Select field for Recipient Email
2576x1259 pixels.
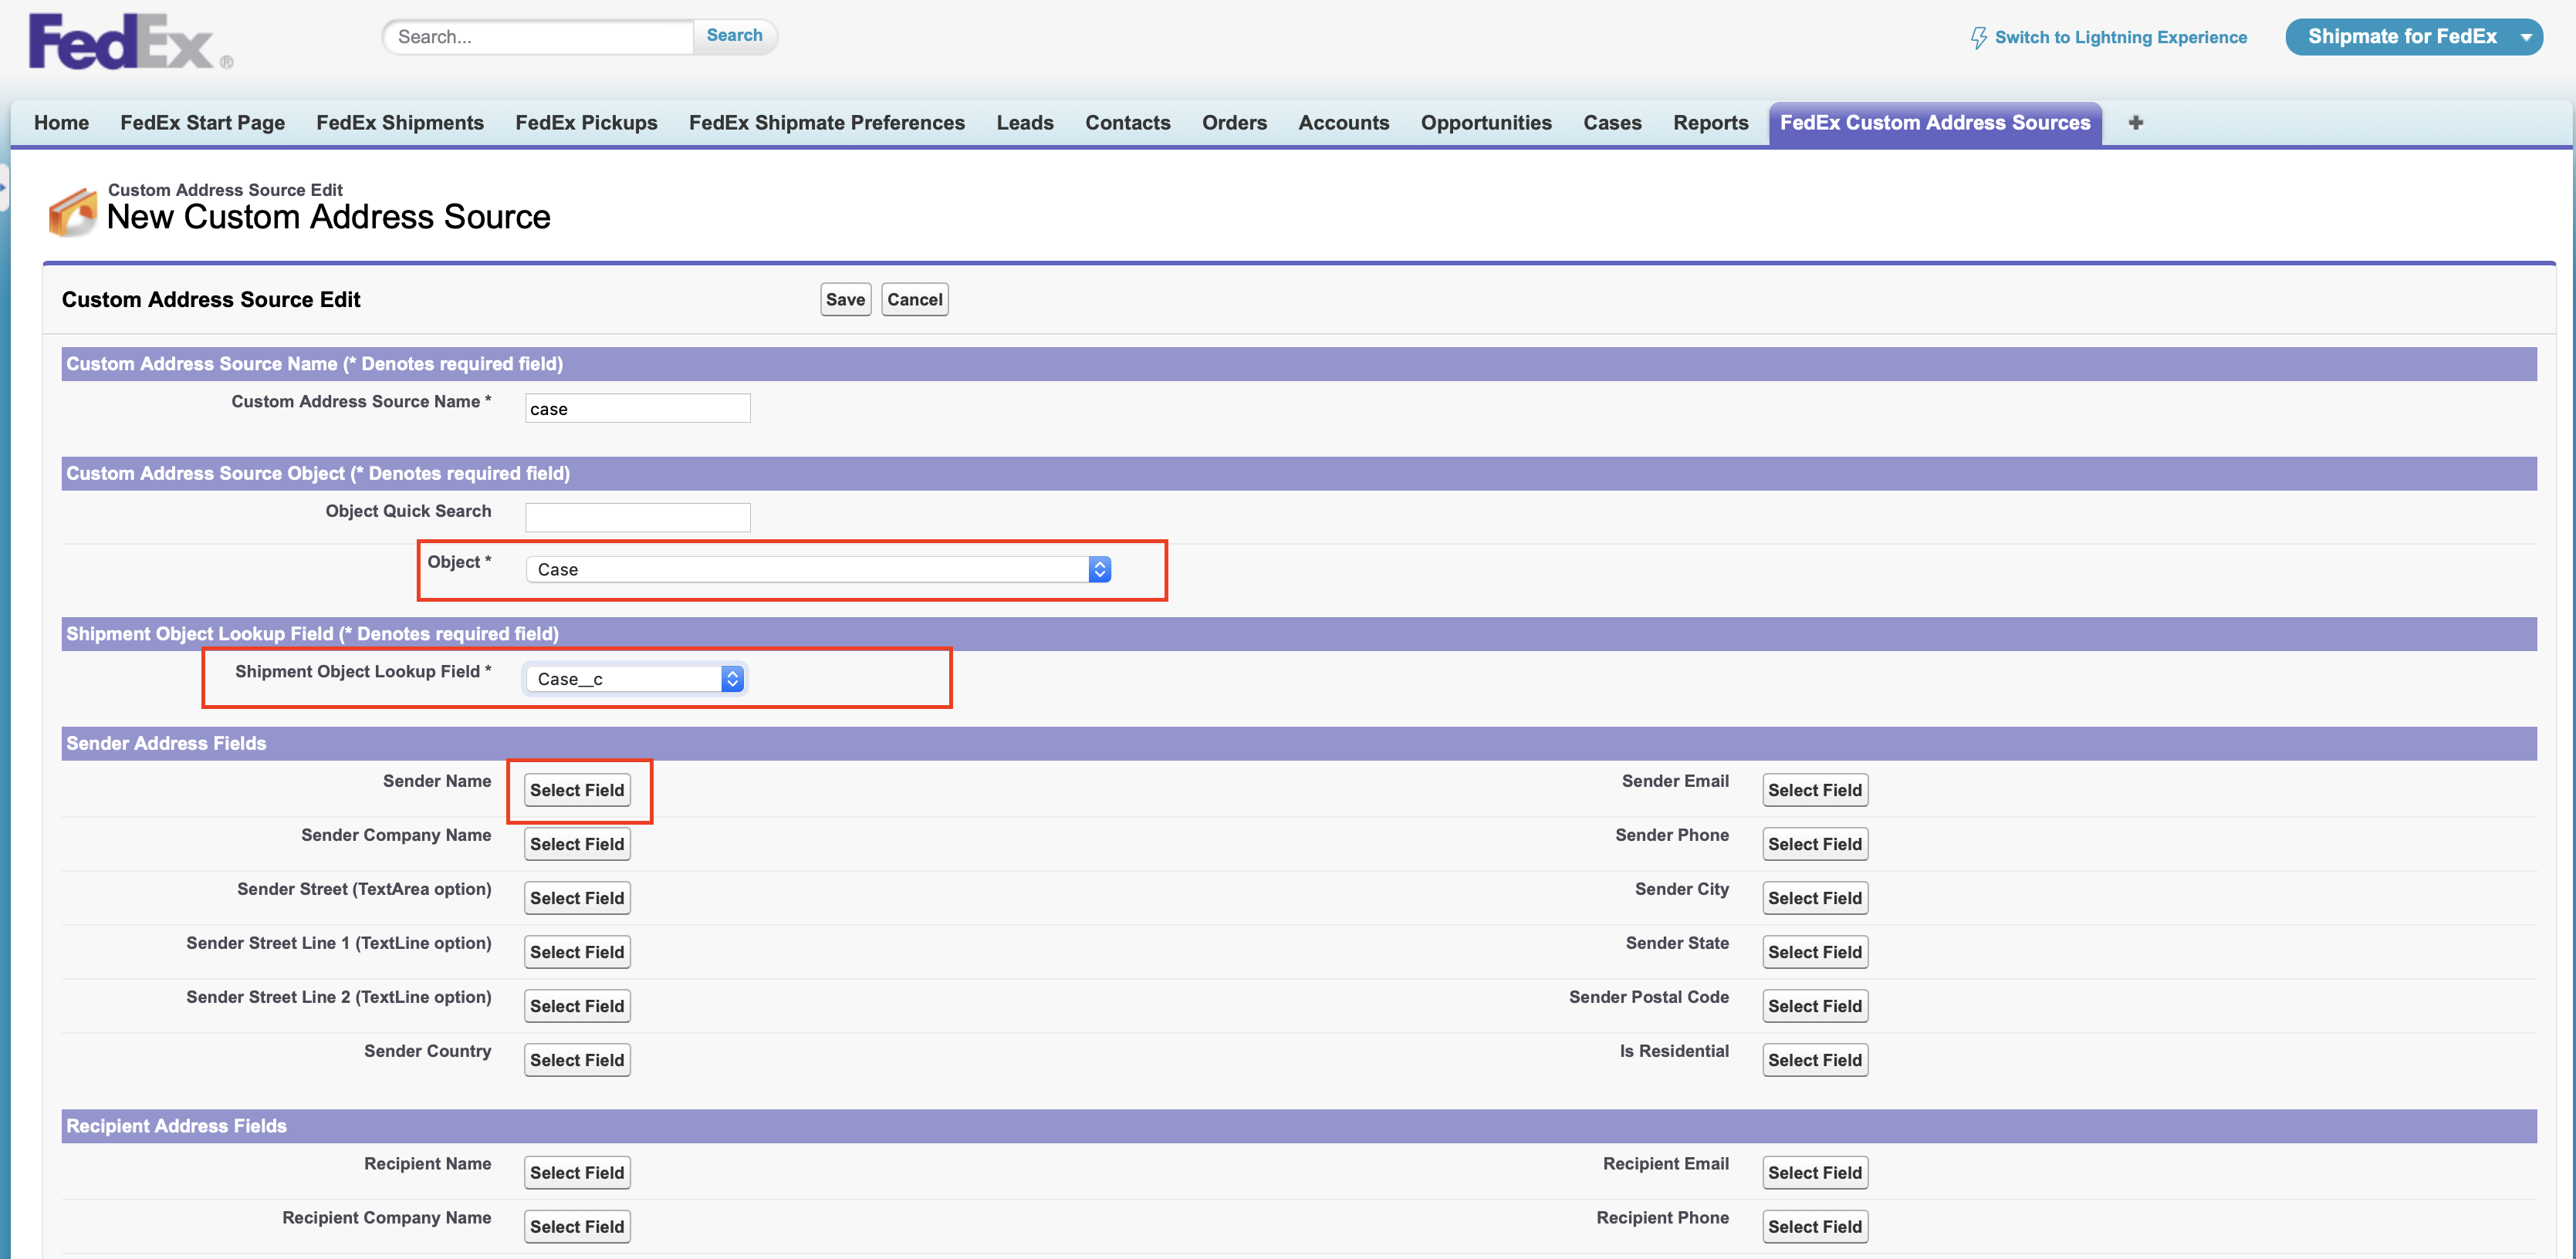click(1815, 1173)
